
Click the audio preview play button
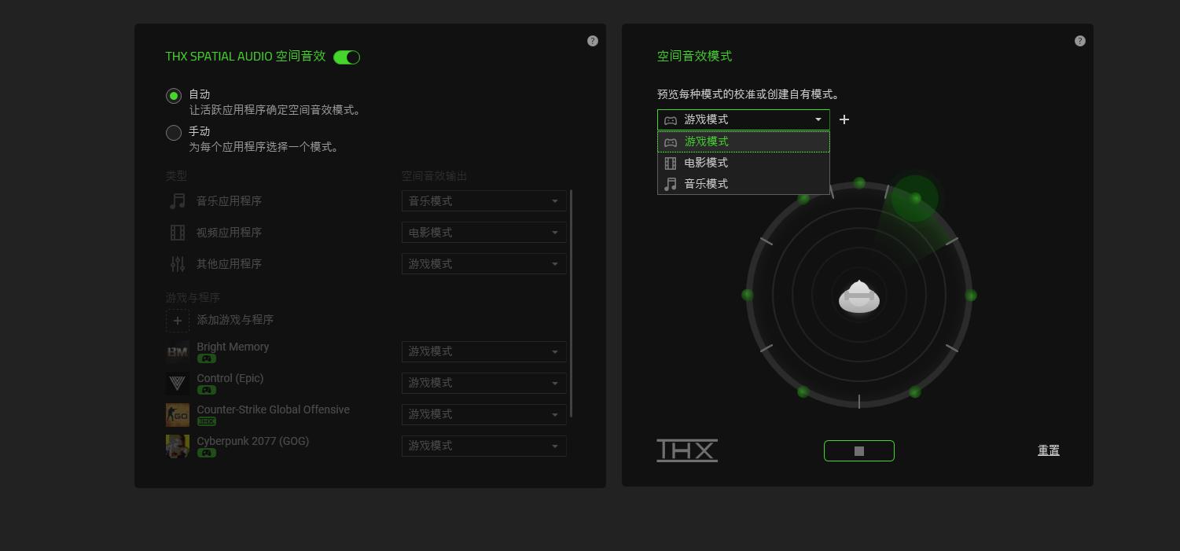859,450
